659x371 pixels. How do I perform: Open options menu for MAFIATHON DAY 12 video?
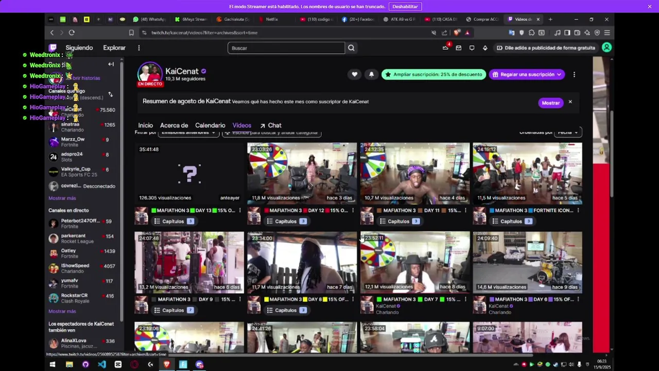353,210
